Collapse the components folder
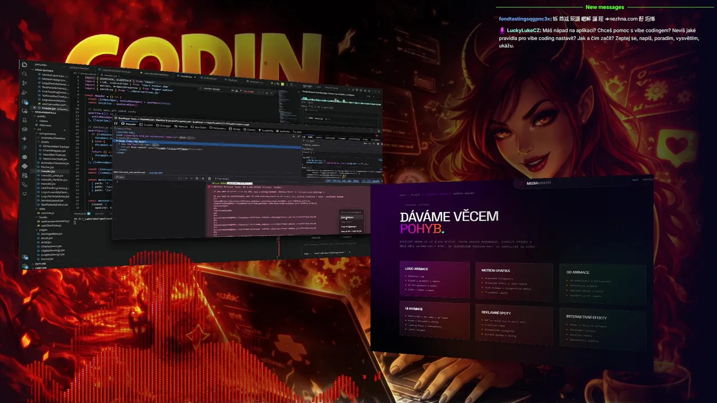Viewport: 717px width, 403px height. click(x=45, y=134)
